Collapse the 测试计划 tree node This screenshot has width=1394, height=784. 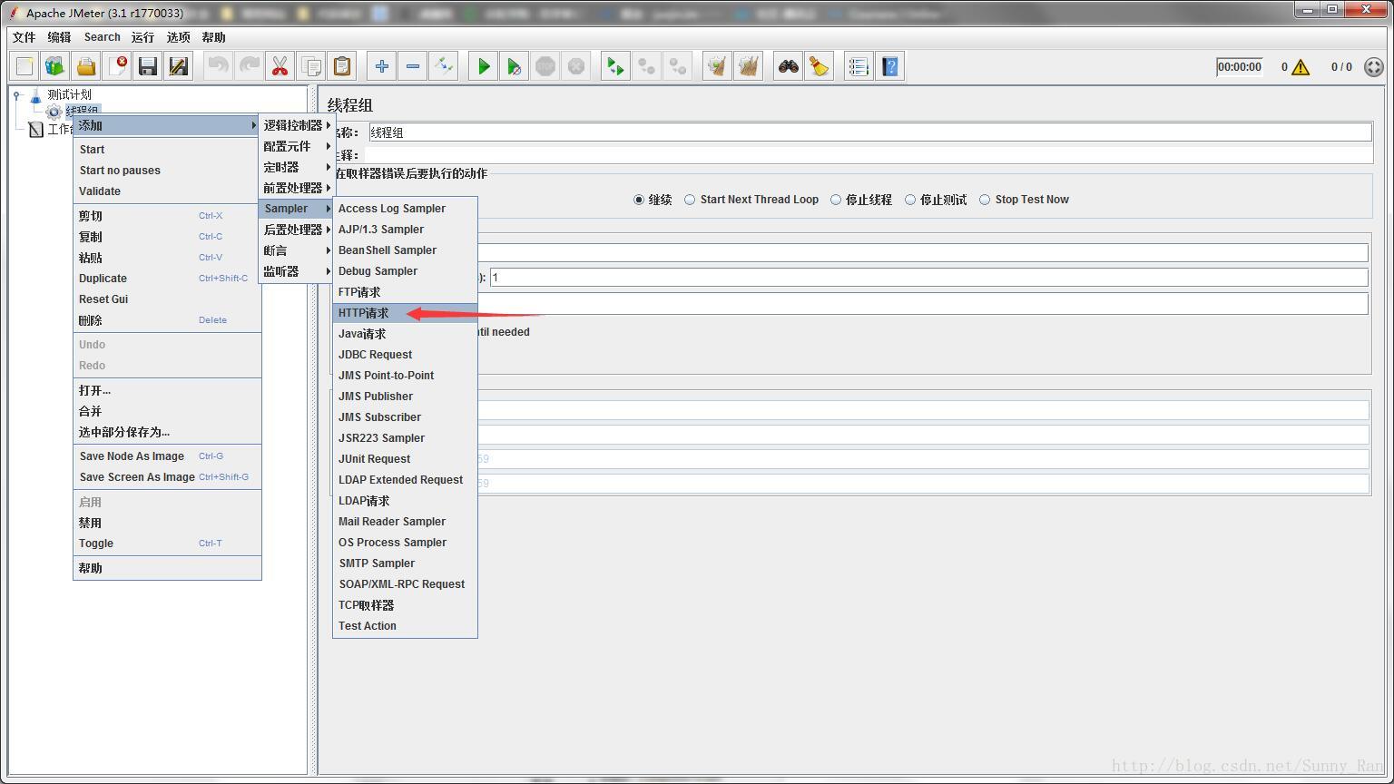(x=17, y=94)
